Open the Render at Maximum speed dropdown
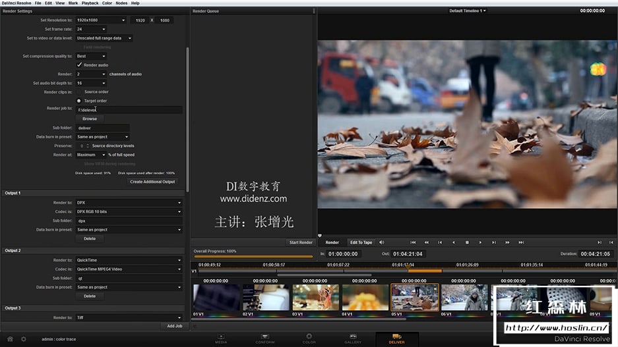The image size is (618, 347). pyautogui.click(x=91, y=155)
